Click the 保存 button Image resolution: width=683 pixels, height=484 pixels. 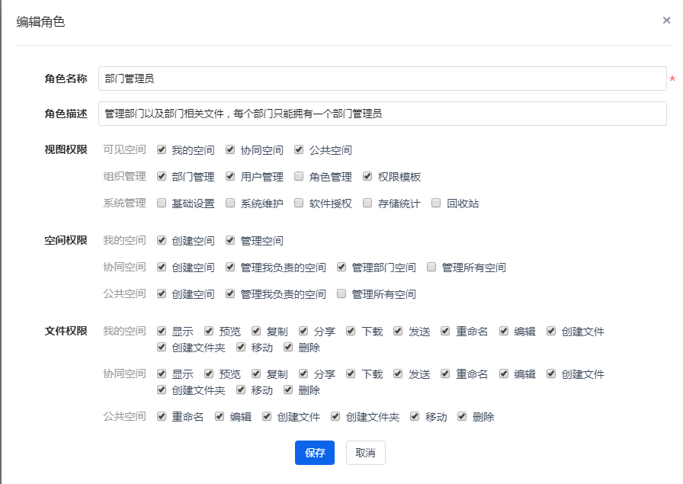(x=314, y=453)
